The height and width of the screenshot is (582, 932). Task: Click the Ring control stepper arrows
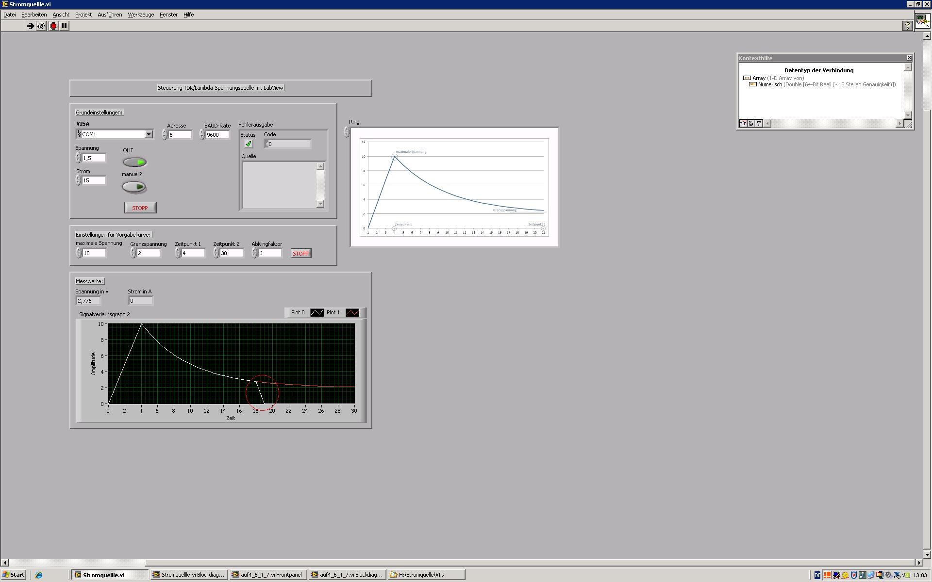click(x=346, y=132)
